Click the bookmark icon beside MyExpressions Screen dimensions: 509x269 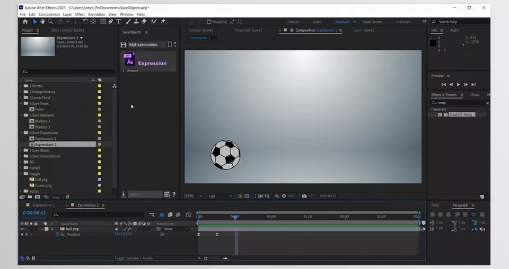[x=170, y=44]
